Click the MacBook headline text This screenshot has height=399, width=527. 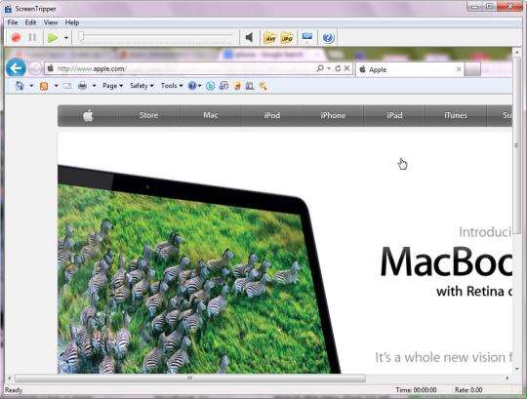tap(446, 262)
